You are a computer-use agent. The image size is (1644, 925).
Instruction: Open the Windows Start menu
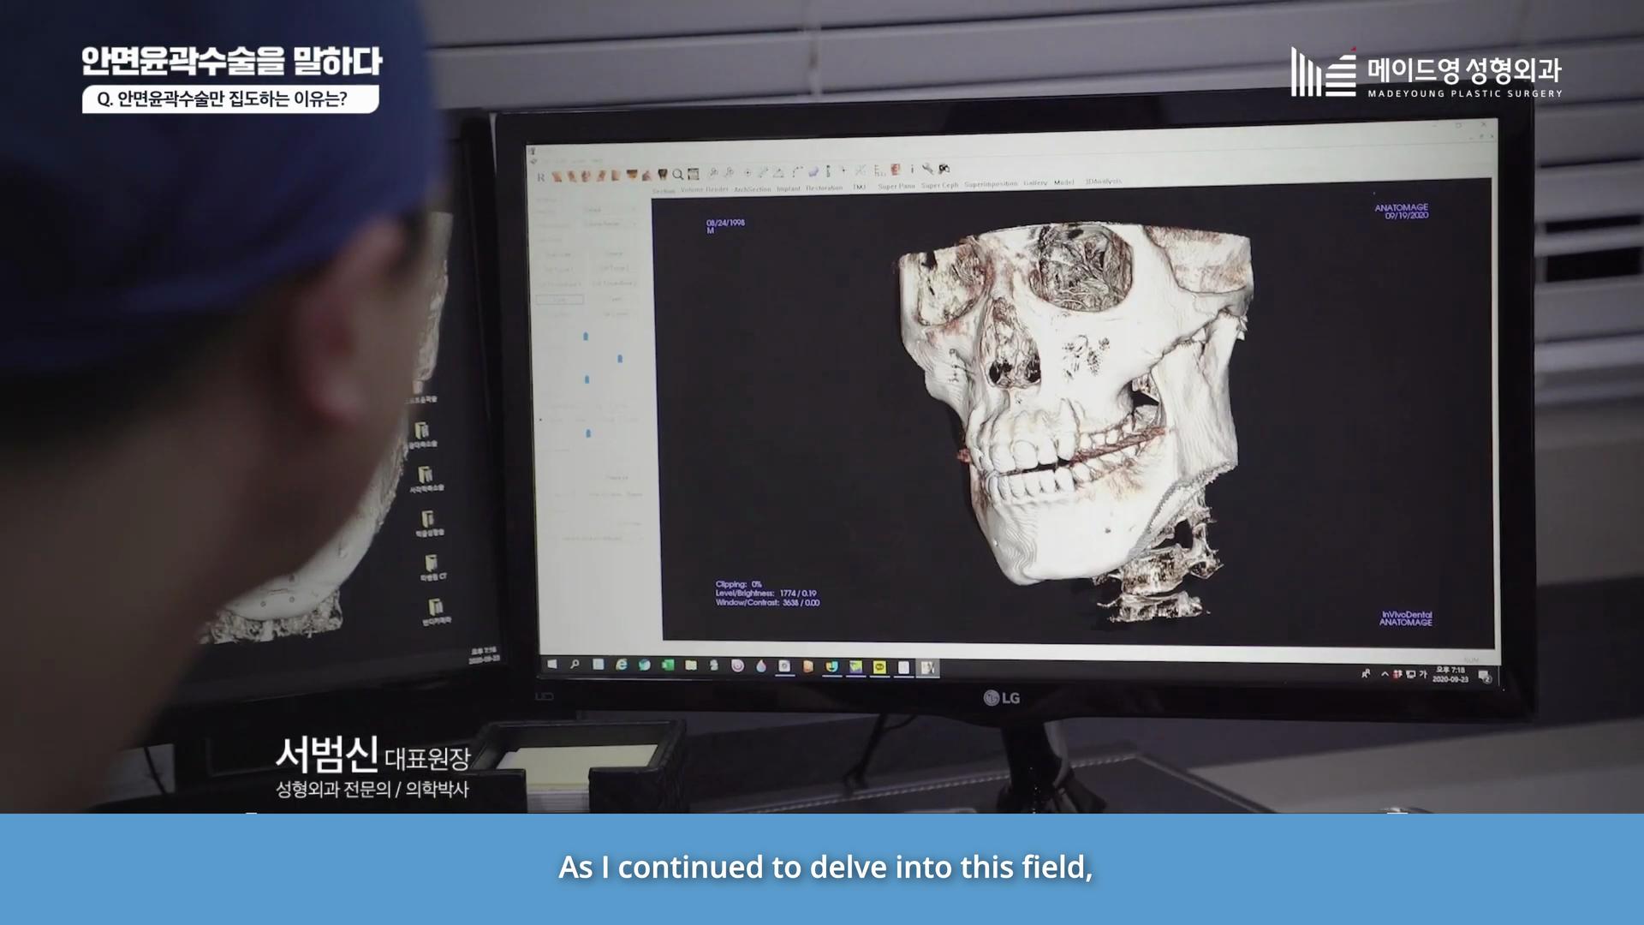pos(551,664)
